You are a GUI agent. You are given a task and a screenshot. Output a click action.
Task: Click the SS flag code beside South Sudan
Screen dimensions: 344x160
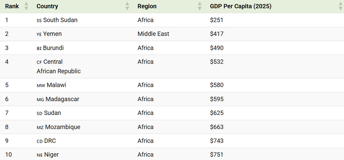pyautogui.click(x=39, y=20)
